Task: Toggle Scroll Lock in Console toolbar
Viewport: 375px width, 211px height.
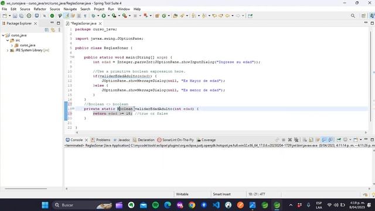Action: pos(311,139)
